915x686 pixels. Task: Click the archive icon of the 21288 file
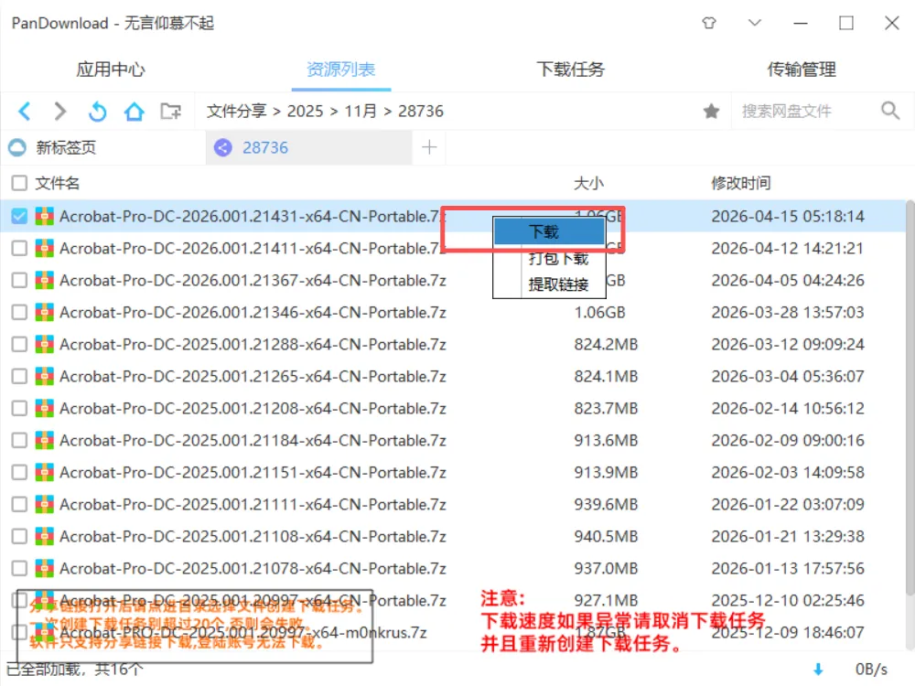pos(45,344)
